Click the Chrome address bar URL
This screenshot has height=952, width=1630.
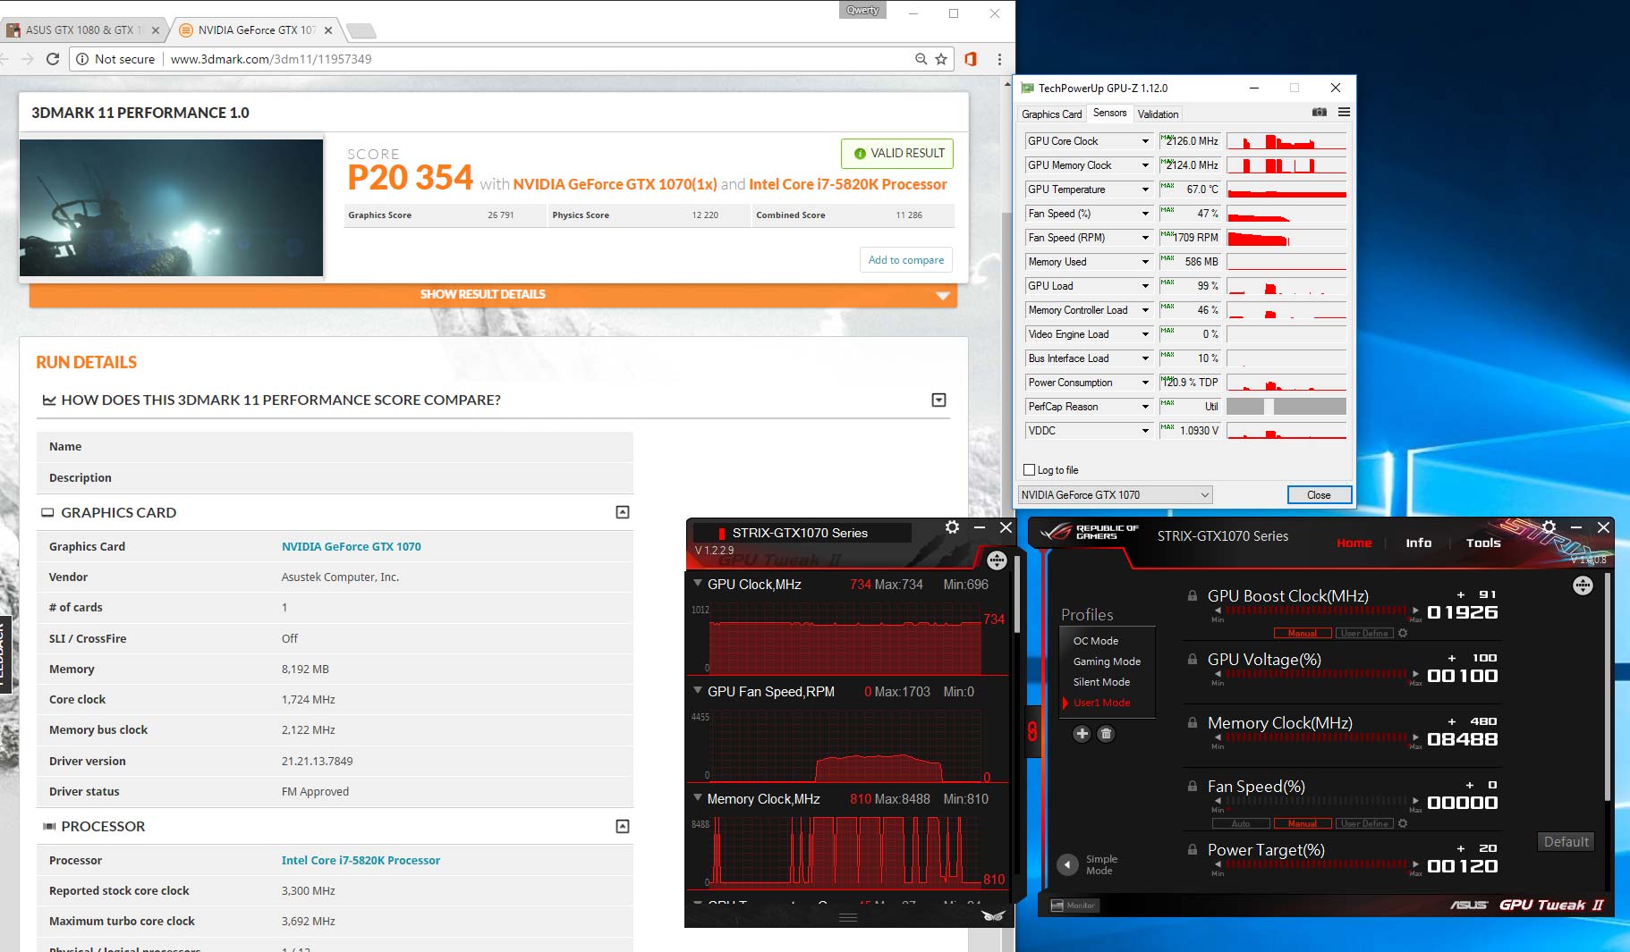(x=271, y=59)
